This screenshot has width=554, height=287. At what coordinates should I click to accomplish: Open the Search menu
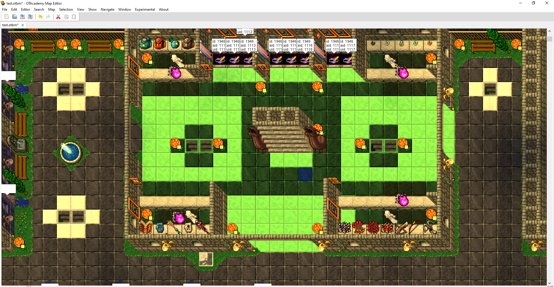tap(39, 9)
